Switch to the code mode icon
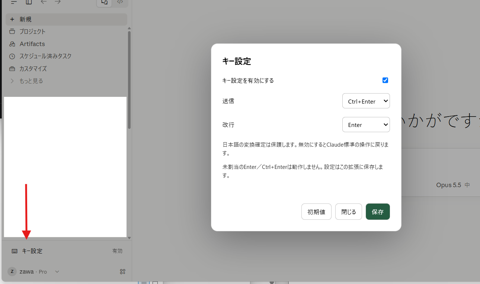The image size is (480, 284). click(120, 2)
